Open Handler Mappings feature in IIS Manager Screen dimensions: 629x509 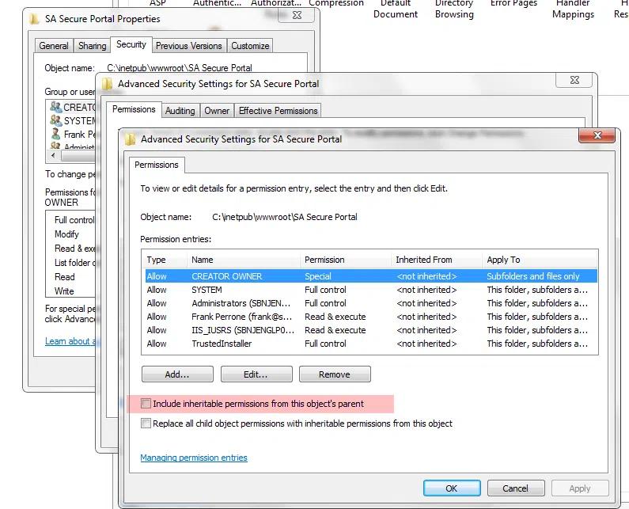(573, 8)
